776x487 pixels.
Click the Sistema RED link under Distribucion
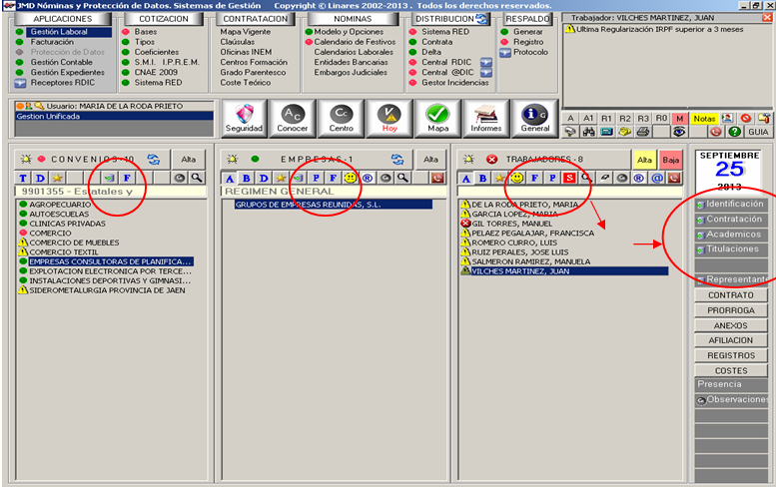coord(444,32)
